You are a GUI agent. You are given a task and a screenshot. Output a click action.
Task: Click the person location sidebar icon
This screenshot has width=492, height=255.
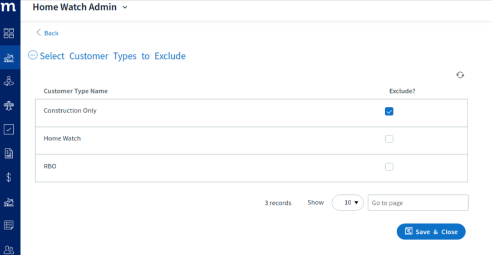click(x=9, y=81)
